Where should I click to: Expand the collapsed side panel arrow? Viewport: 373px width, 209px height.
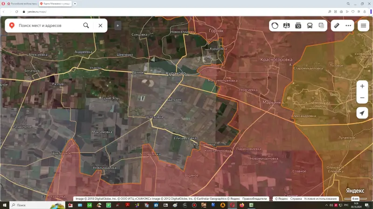pos(118,26)
